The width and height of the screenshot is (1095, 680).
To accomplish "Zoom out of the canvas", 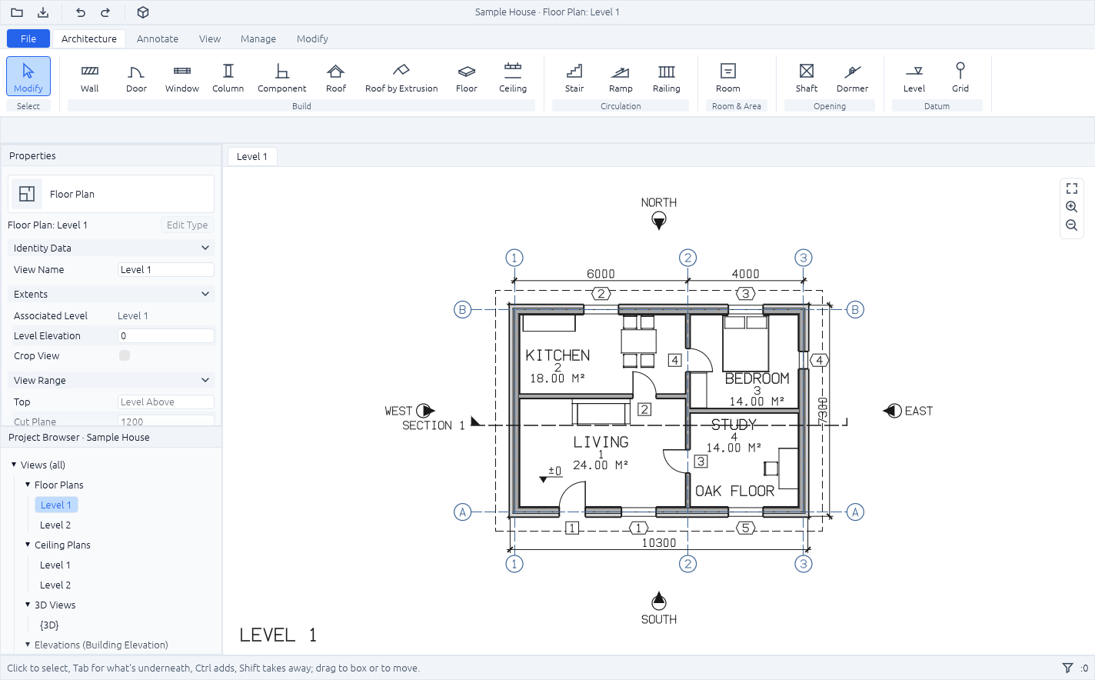I will click(1072, 225).
